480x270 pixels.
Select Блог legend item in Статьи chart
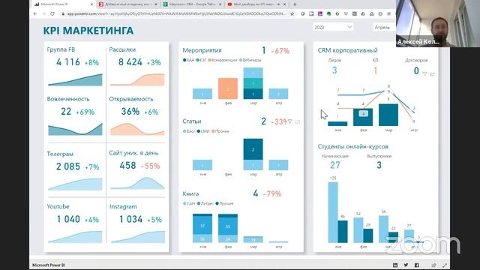(189, 131)
